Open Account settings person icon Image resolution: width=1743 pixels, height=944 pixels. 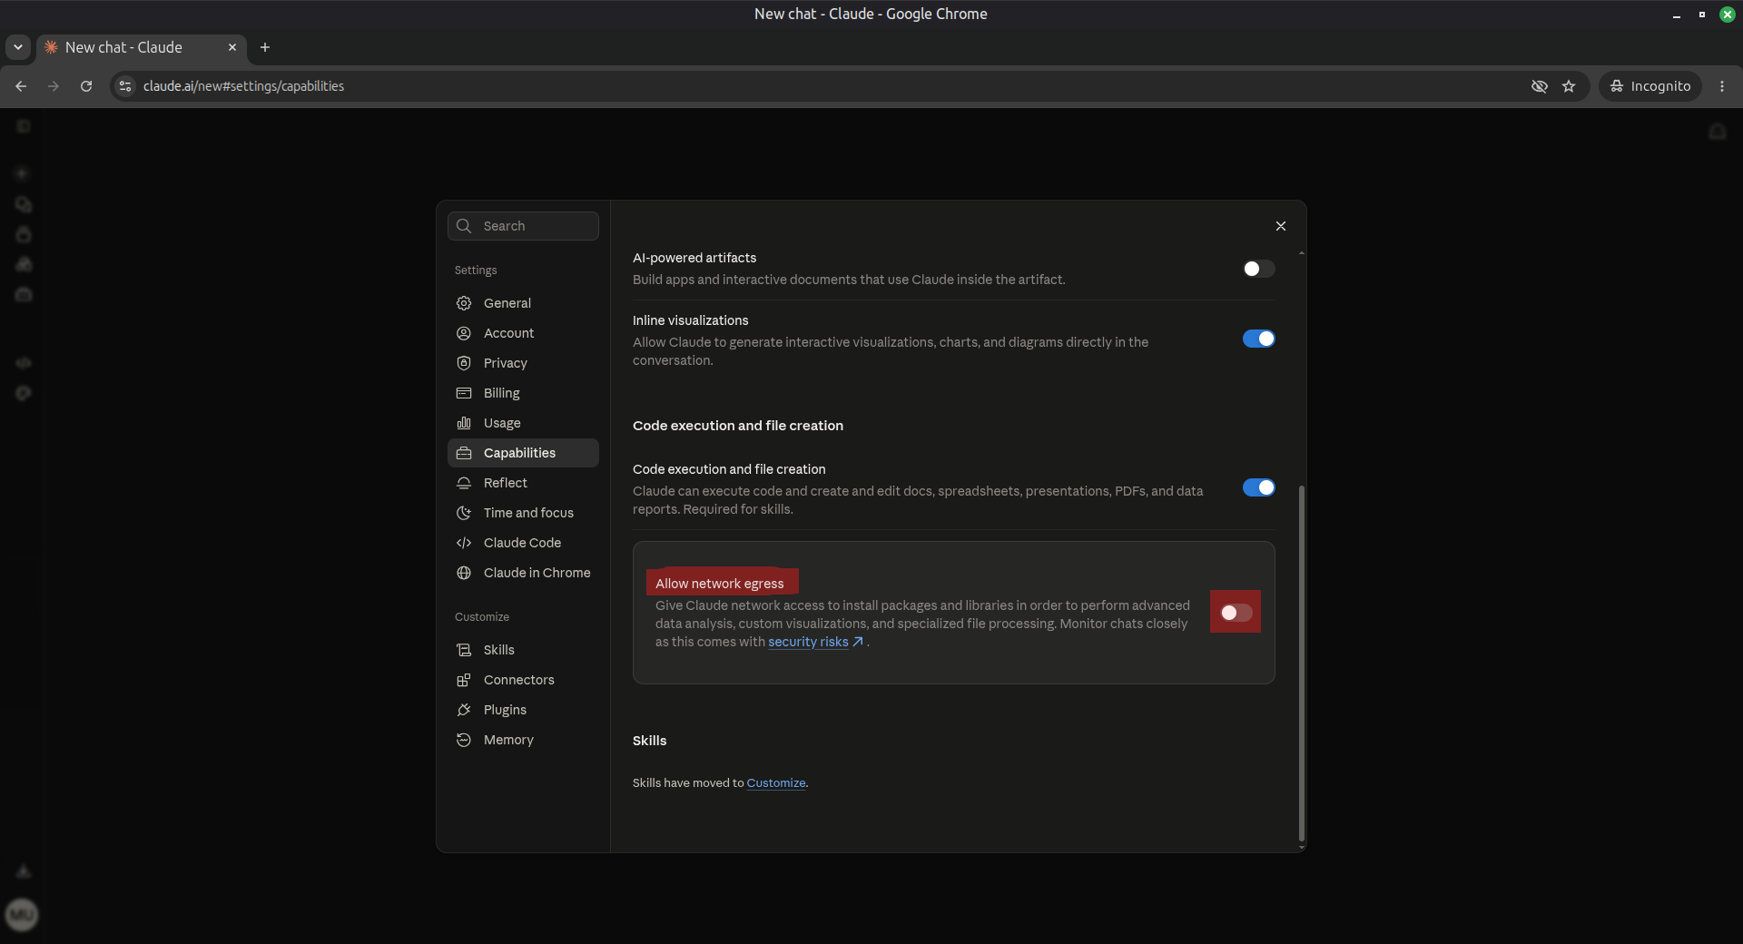(x=464, y=333)
